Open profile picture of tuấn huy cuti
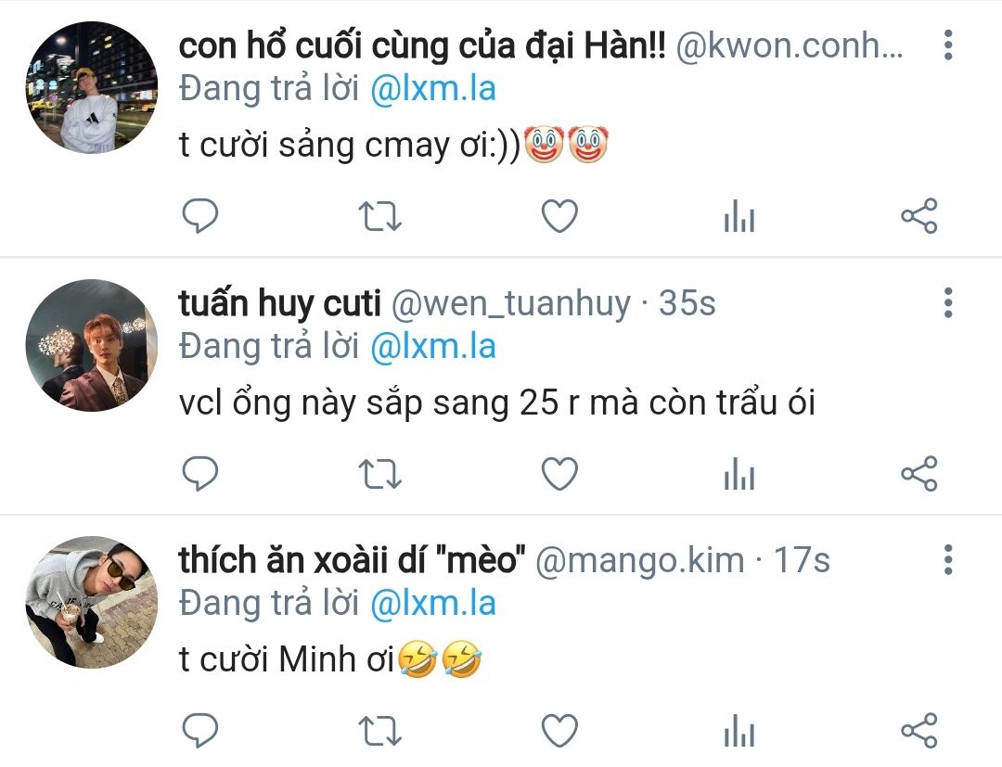The height and width of the screenshot is (767, 1002). (91, 346)
